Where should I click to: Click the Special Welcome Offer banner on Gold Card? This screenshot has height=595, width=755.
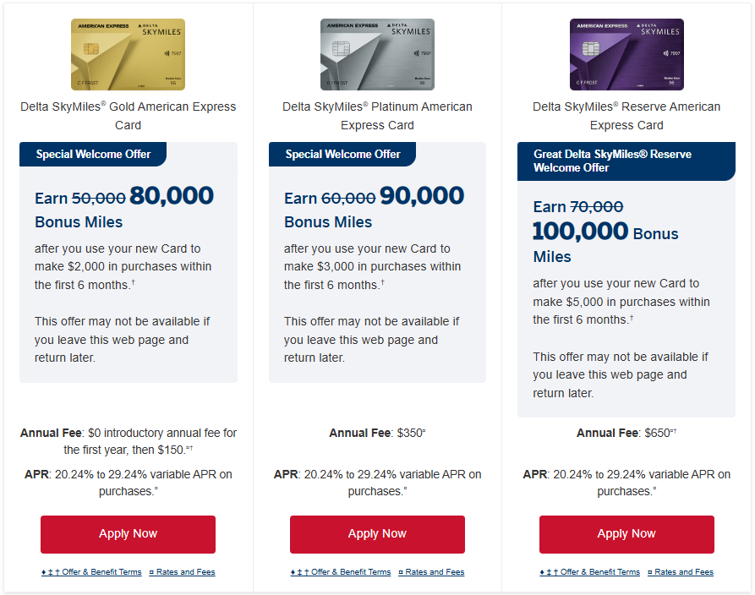click(x=93, y=154)
